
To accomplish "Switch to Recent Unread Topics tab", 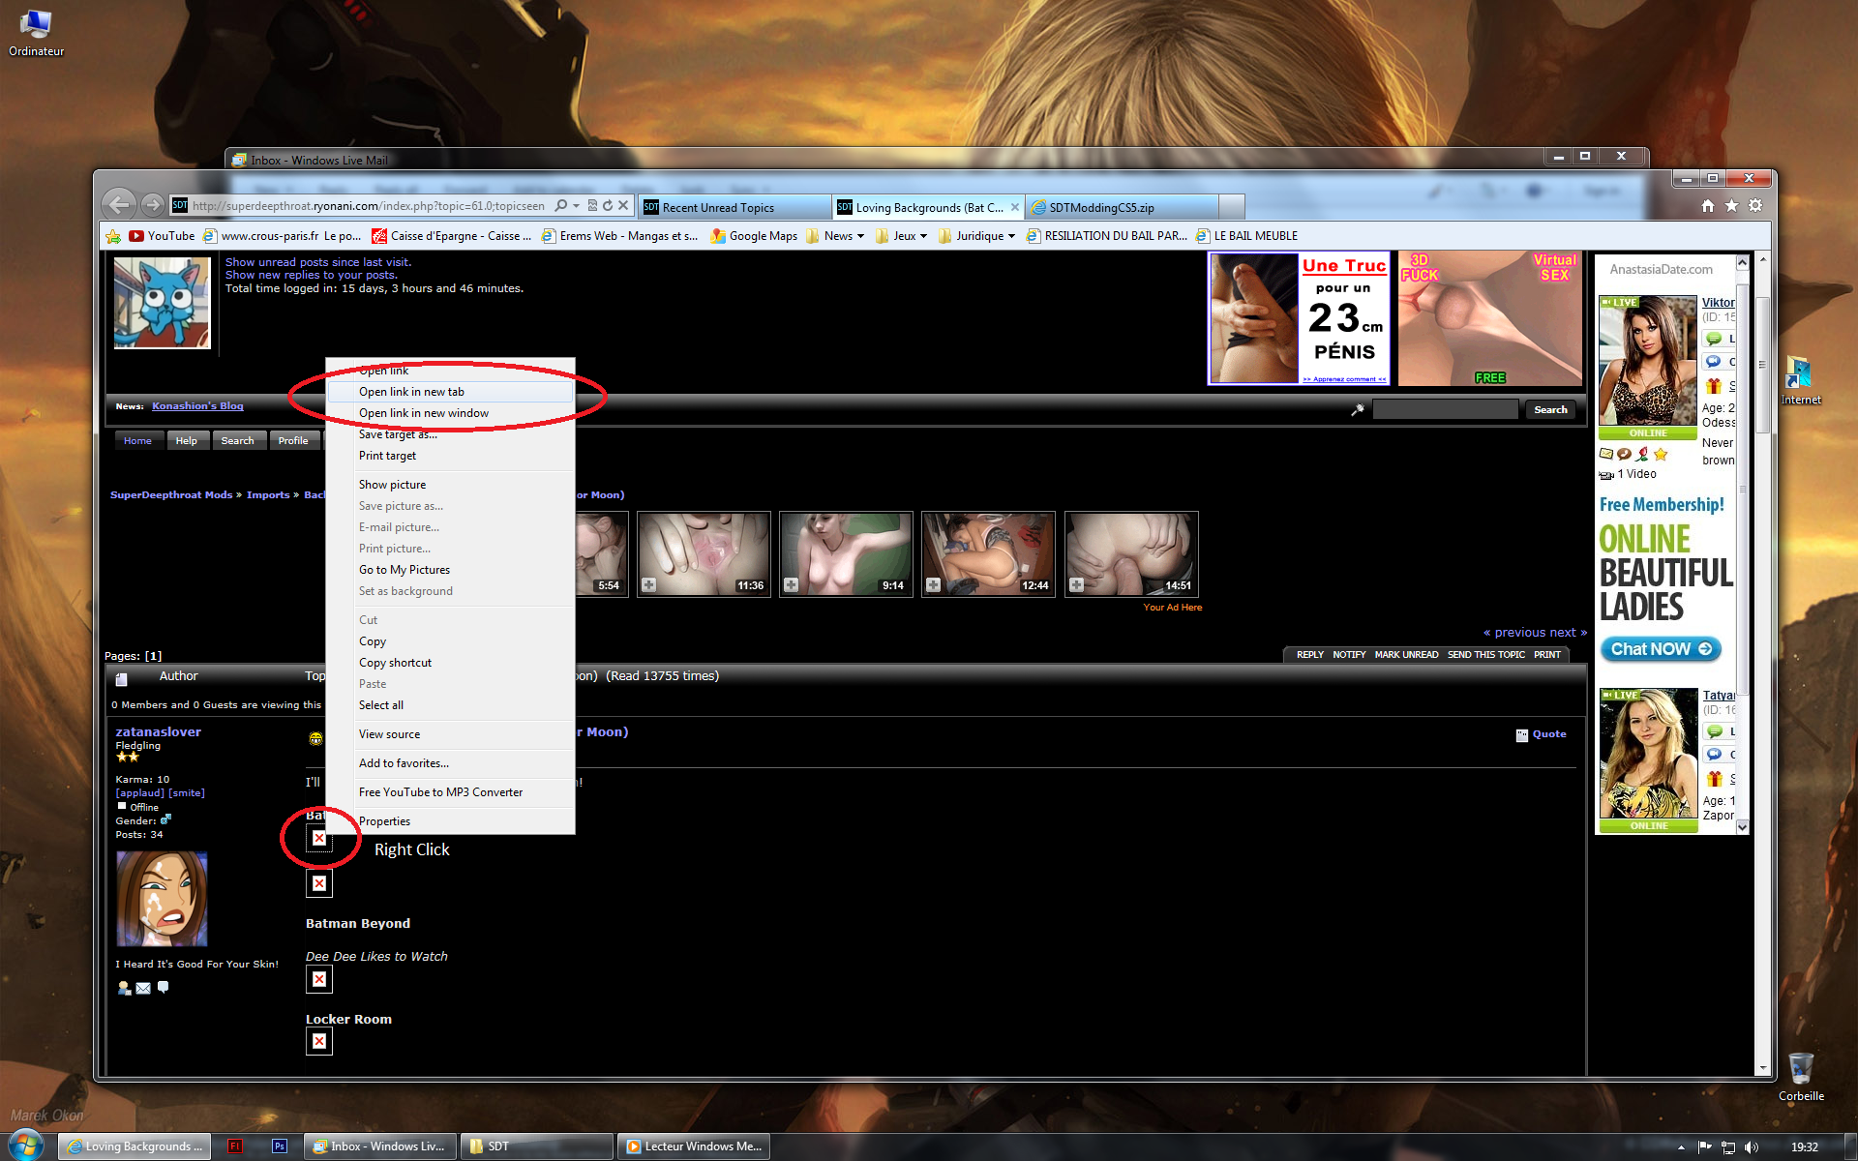I will pyautogui.click(x=718, y=208).
